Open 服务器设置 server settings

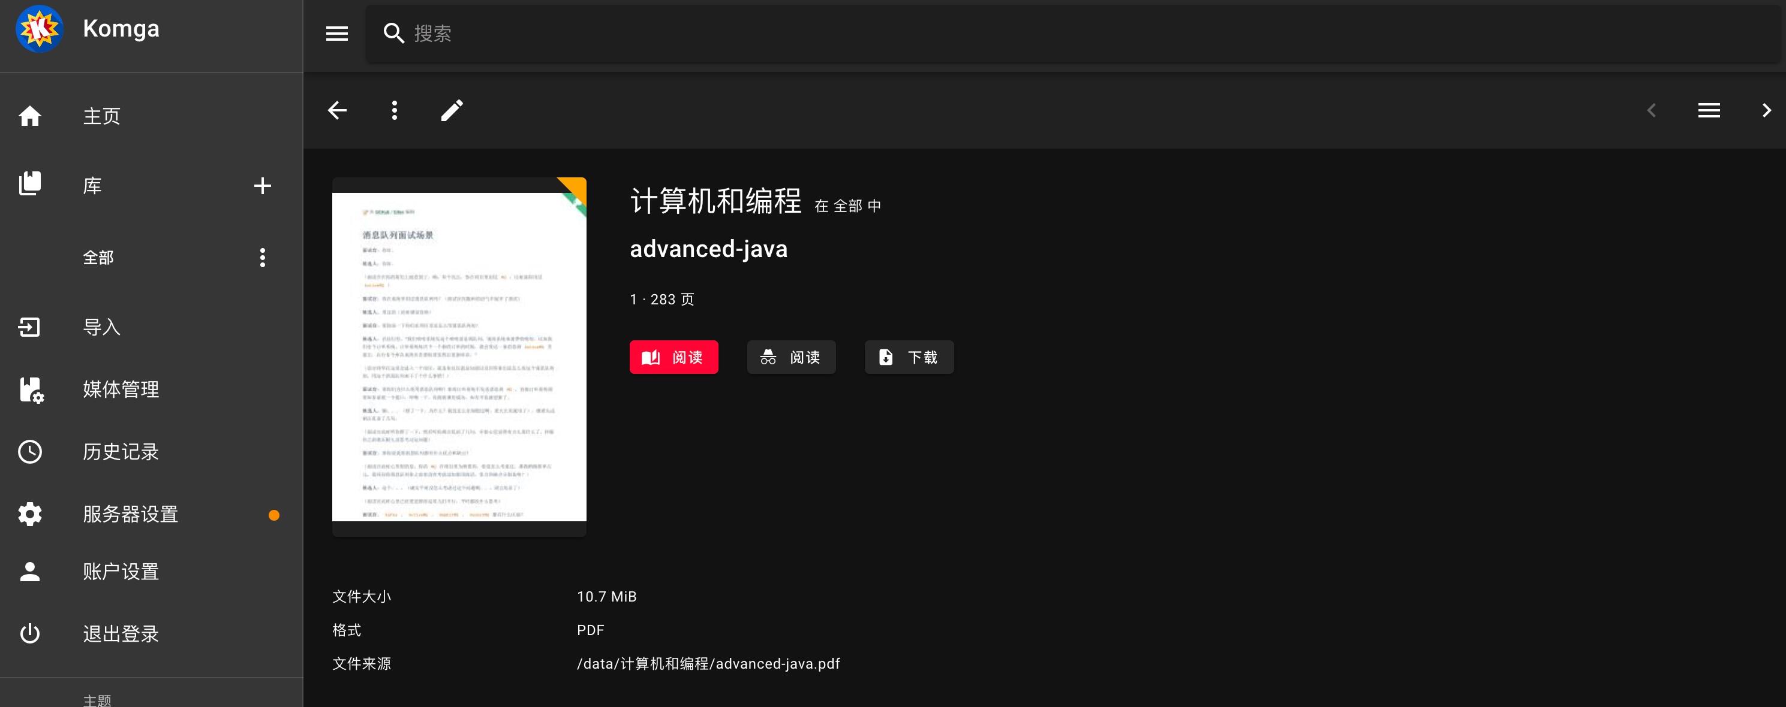[131, 514]
